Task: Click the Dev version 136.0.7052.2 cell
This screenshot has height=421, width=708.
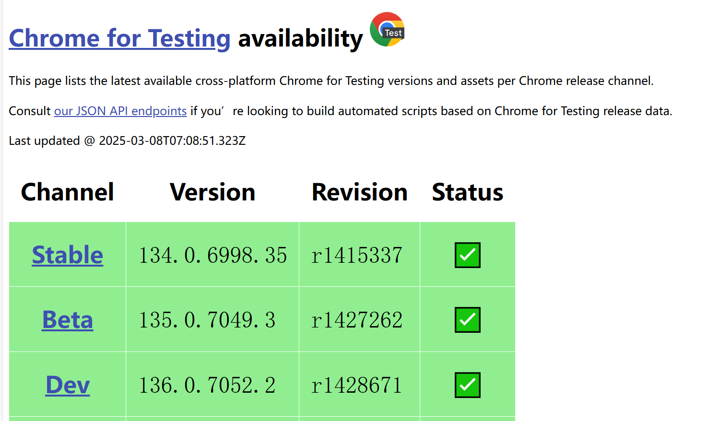Action: [207, 385]
